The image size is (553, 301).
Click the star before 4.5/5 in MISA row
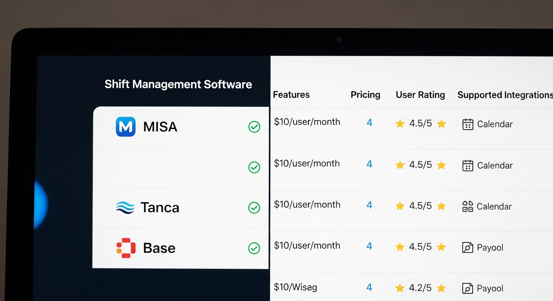(400, 124)
